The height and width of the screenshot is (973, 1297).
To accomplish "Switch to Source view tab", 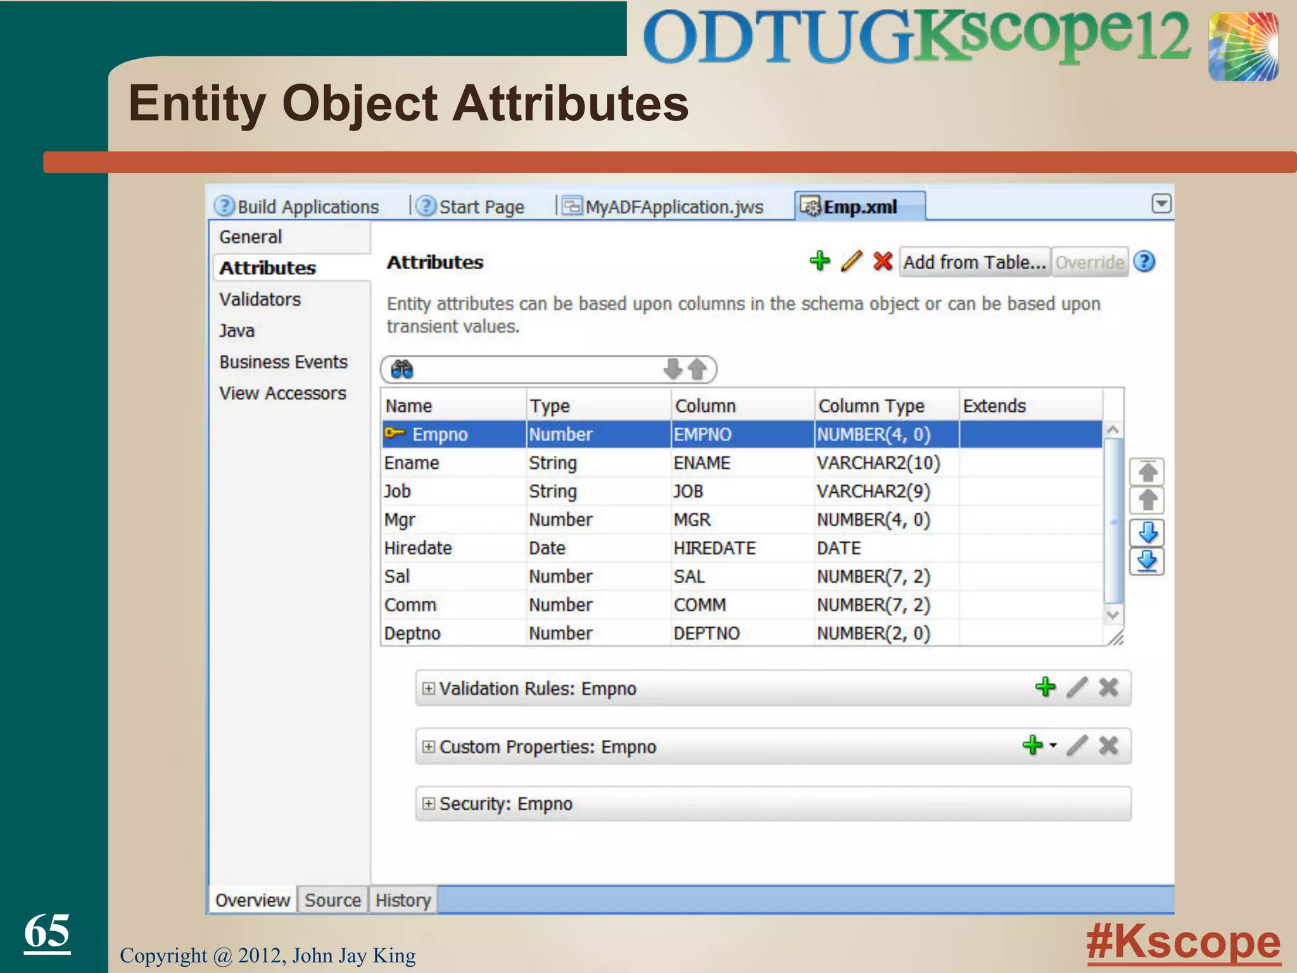I will click(332, 900).
